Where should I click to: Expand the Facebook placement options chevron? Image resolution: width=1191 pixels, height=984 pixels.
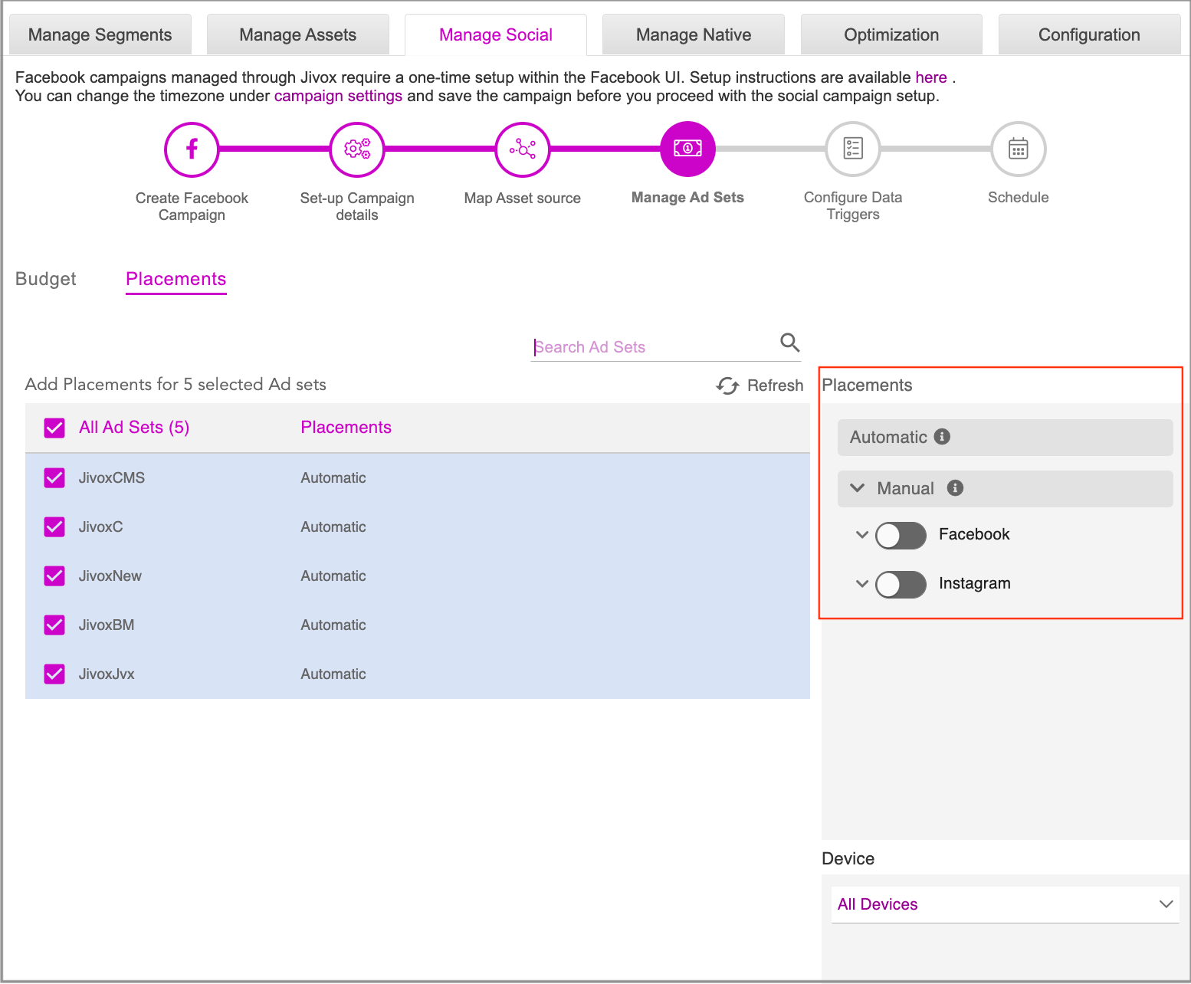point(862,535)
